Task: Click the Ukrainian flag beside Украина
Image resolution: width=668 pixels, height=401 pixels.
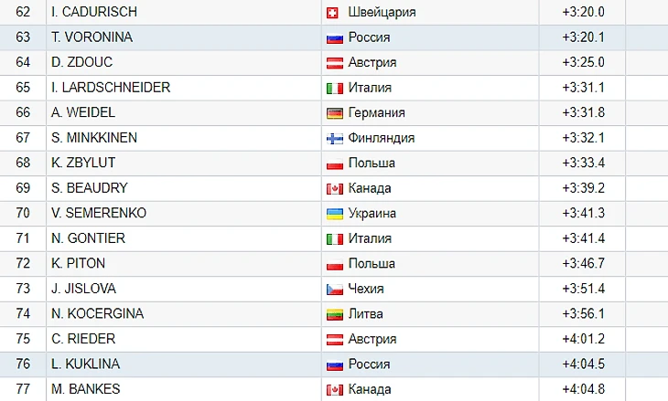Action: point(334,214)
